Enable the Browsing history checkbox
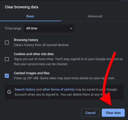 (7, 43)
